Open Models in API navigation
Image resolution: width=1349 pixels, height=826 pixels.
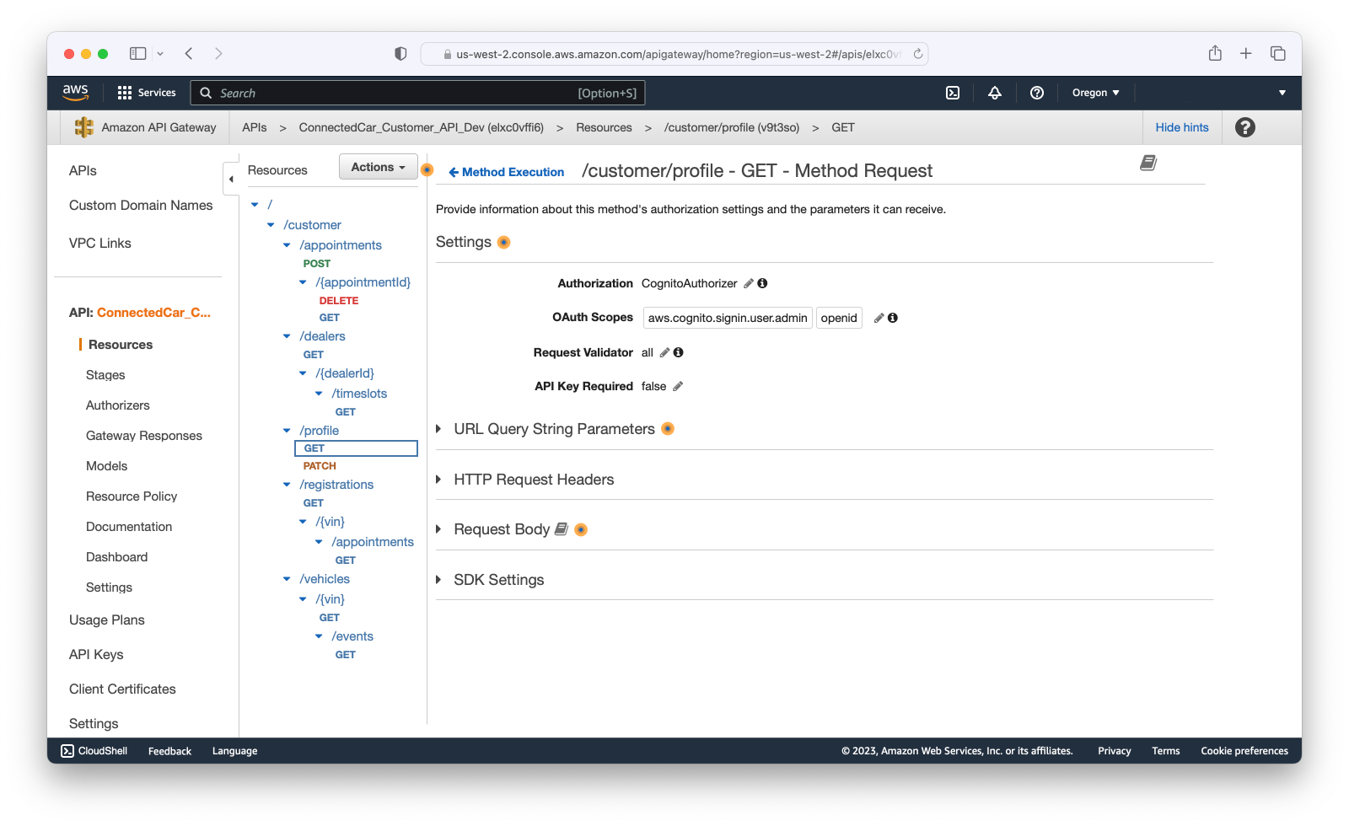tap(107, 466)
